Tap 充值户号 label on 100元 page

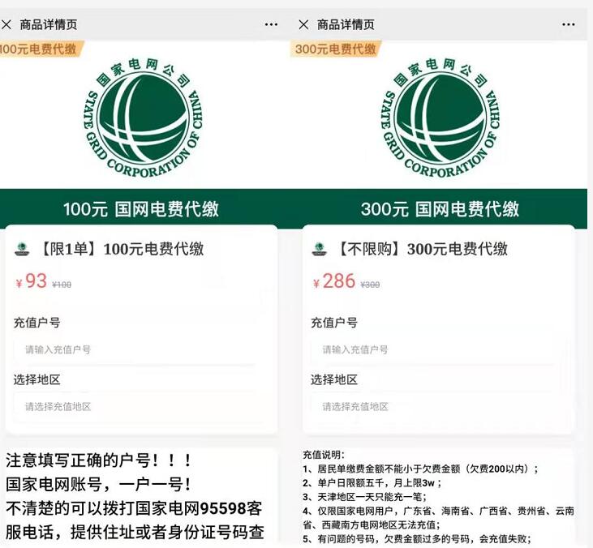37,323
